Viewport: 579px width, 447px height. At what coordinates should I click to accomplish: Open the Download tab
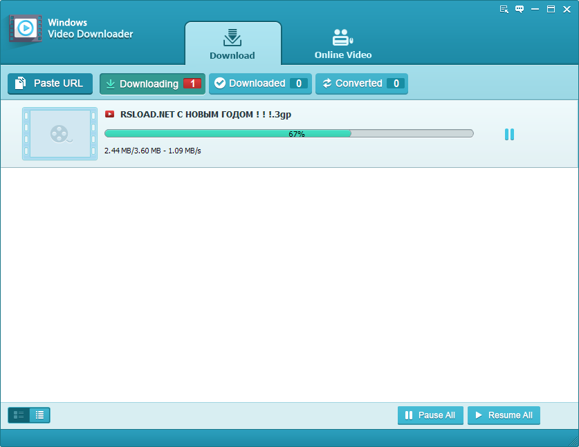(232, 44)
